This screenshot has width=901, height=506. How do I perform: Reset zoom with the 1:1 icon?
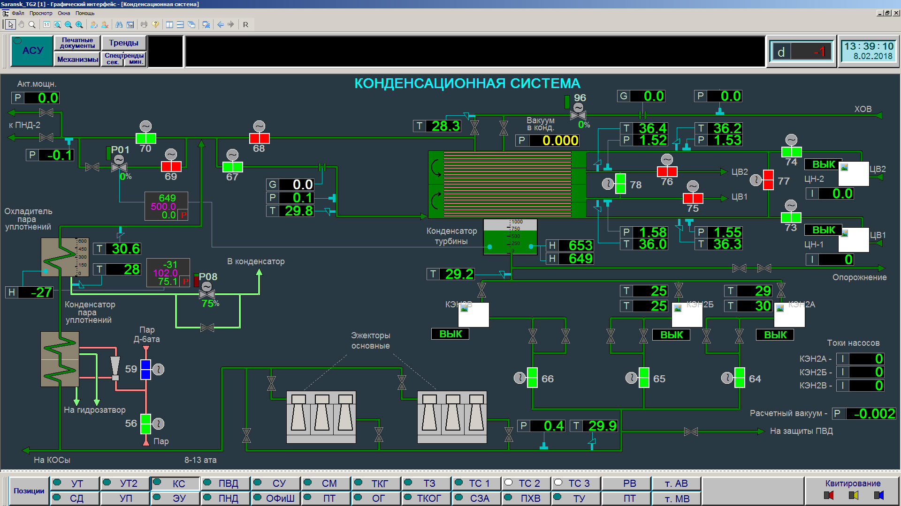46,24
